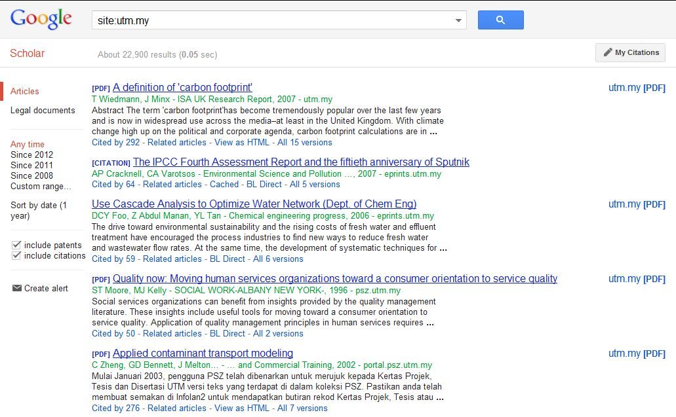This screenshot has height=417, width=676.
Task: Click 'All 6 versions' link
Action: coord(278,259)
